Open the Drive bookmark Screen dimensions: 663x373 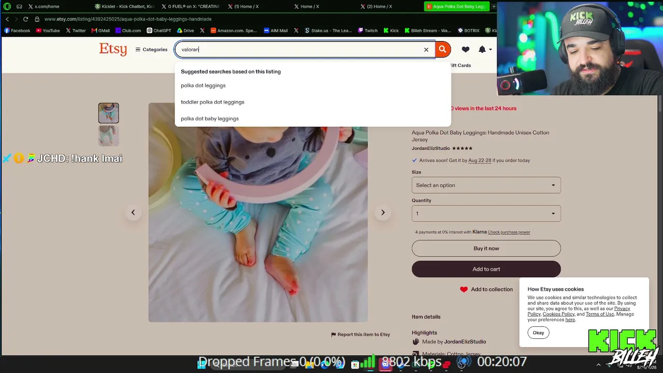pos(185,31)
